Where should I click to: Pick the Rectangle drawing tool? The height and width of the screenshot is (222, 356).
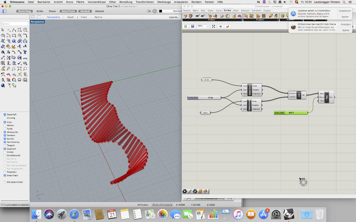coord(14,35)
